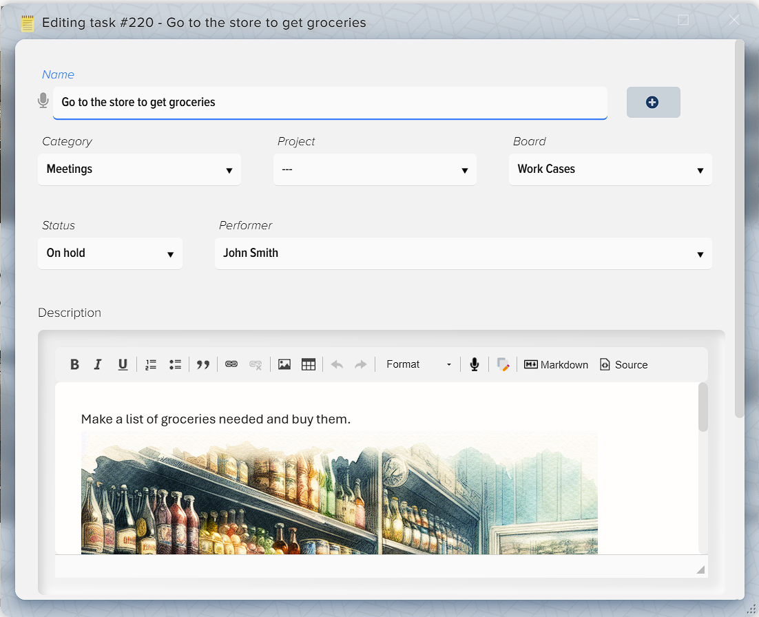This screenshot has width=759, height=617.
Task: Open the Performer dropdown showing John Smith
Action: tap(463, 253)
